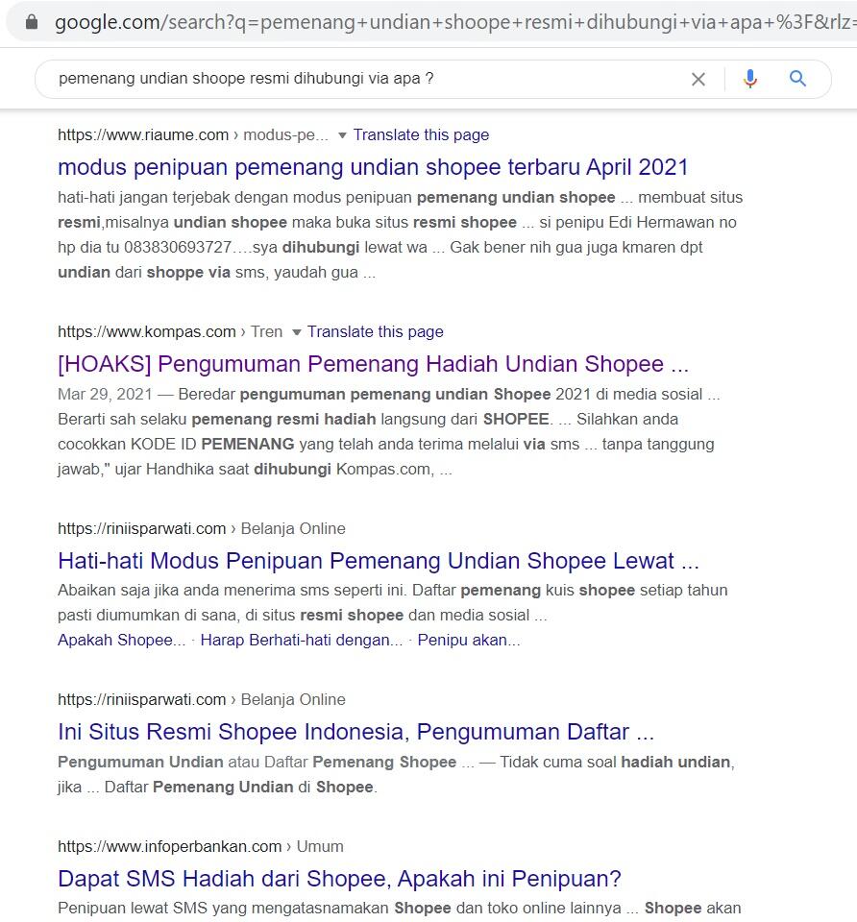This screenshot has width=857, height=922.
Task: Click the https://www.kompas.com › Tren breadcrumb
Action: 170,331
